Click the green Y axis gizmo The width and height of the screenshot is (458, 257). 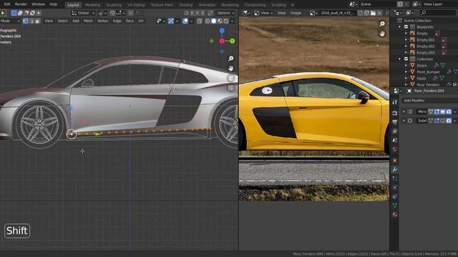[232, 41]
